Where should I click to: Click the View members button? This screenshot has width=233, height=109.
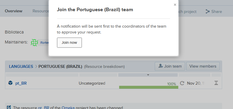pyautogui.click(x=203, y=66)
